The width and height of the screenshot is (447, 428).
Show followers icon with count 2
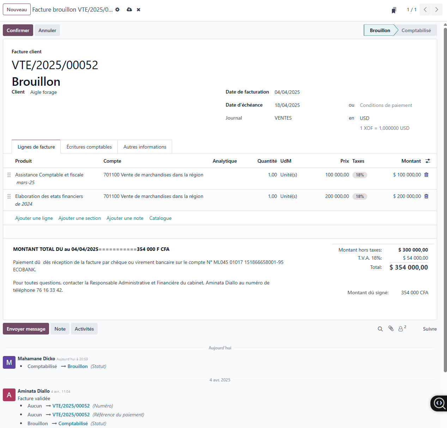402,328
